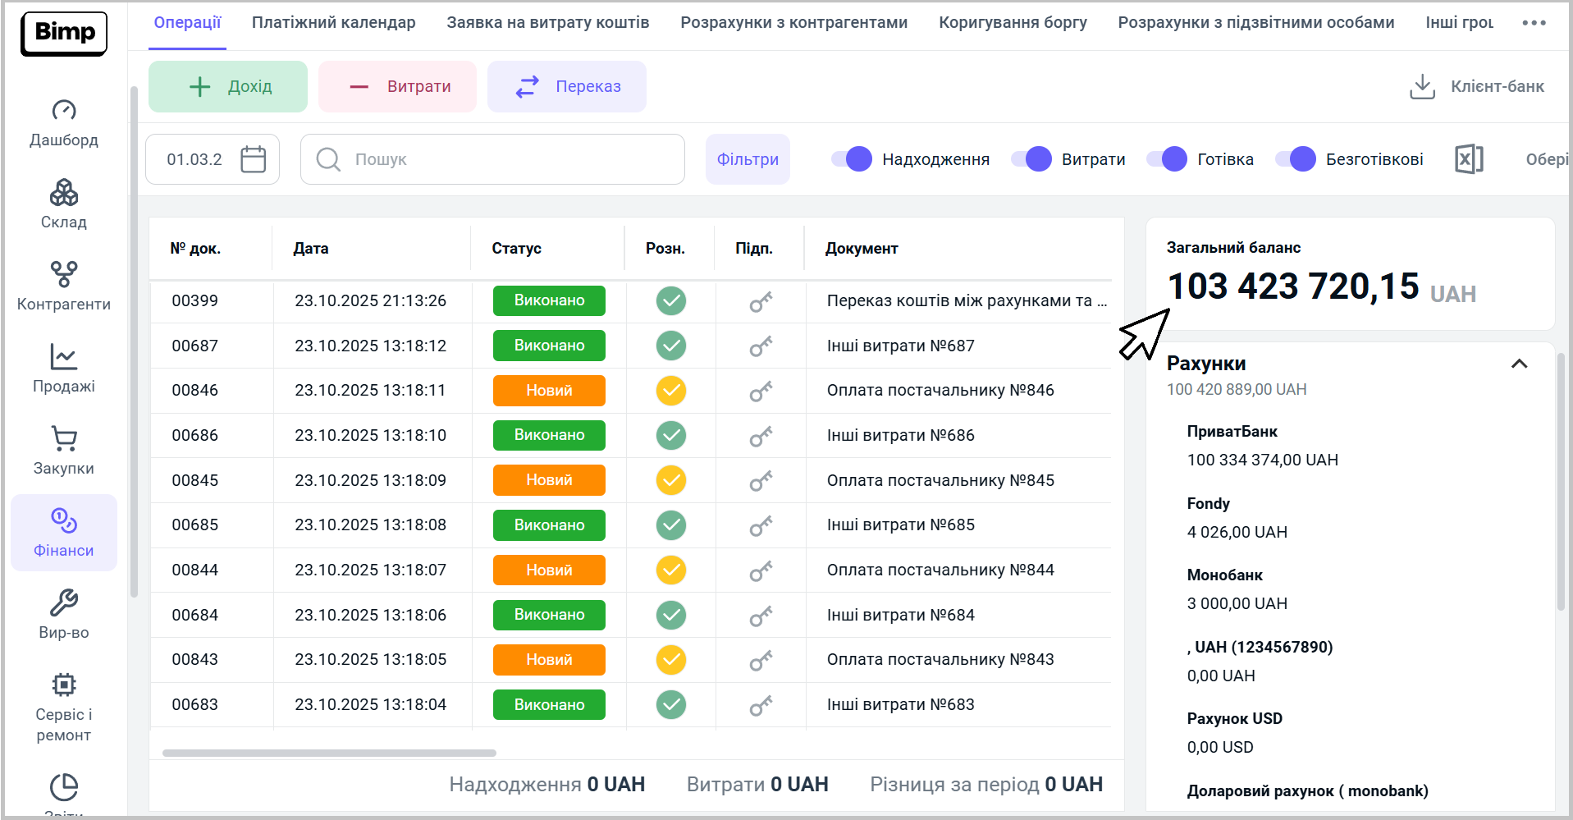The image size is (1573, 820).
Task: Go to Контрагенти in sidebar
Action: tap(63, 286)
